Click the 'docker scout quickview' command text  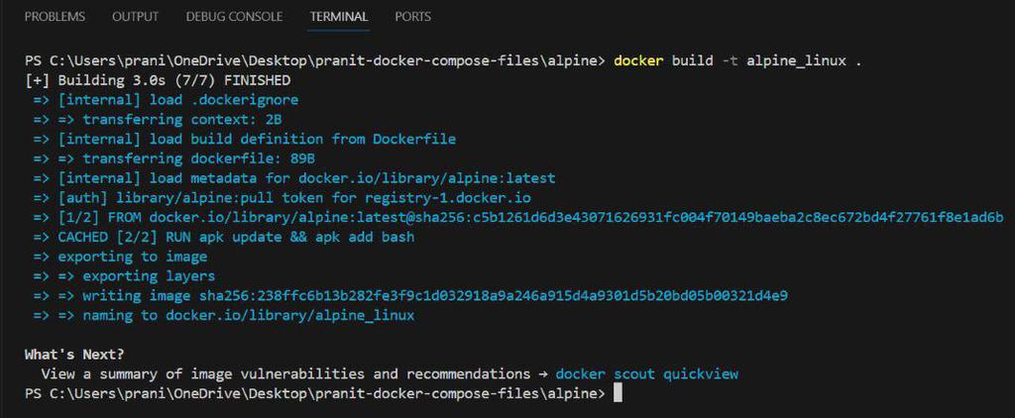pos(646,374)
